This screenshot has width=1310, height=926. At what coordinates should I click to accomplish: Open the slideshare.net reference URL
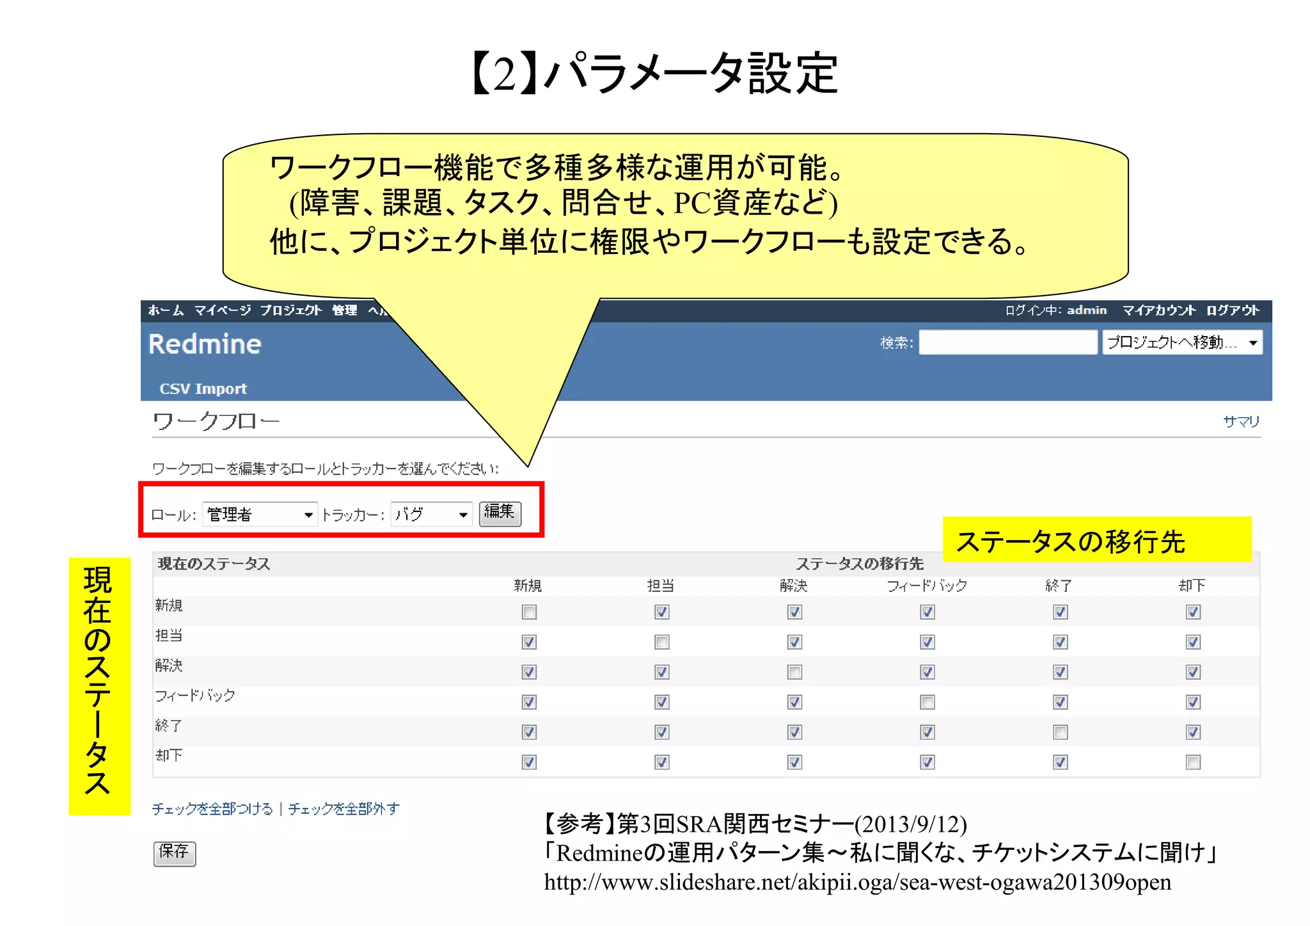tap(857, 882)
